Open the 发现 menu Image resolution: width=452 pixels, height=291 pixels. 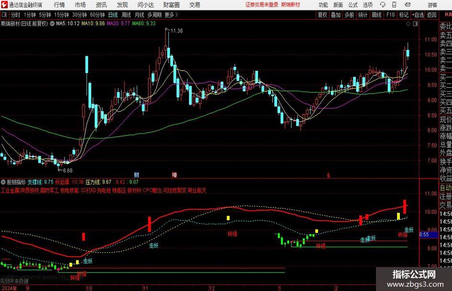(x=122, y=5)
